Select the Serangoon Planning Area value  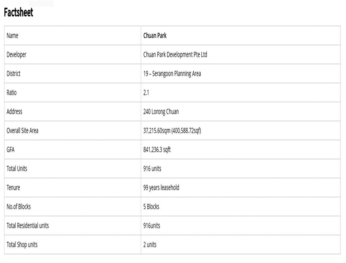tap(172, 74)
